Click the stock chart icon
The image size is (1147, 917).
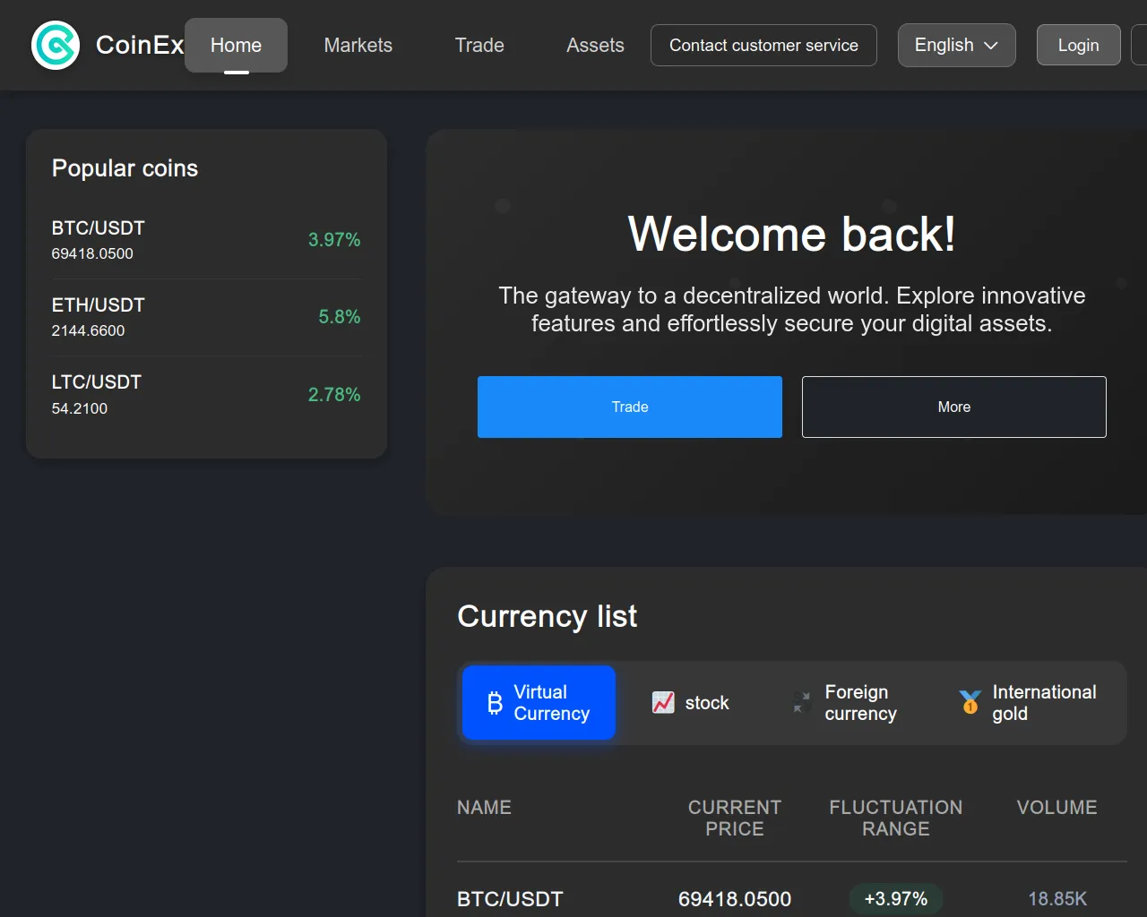click(663, 703)
